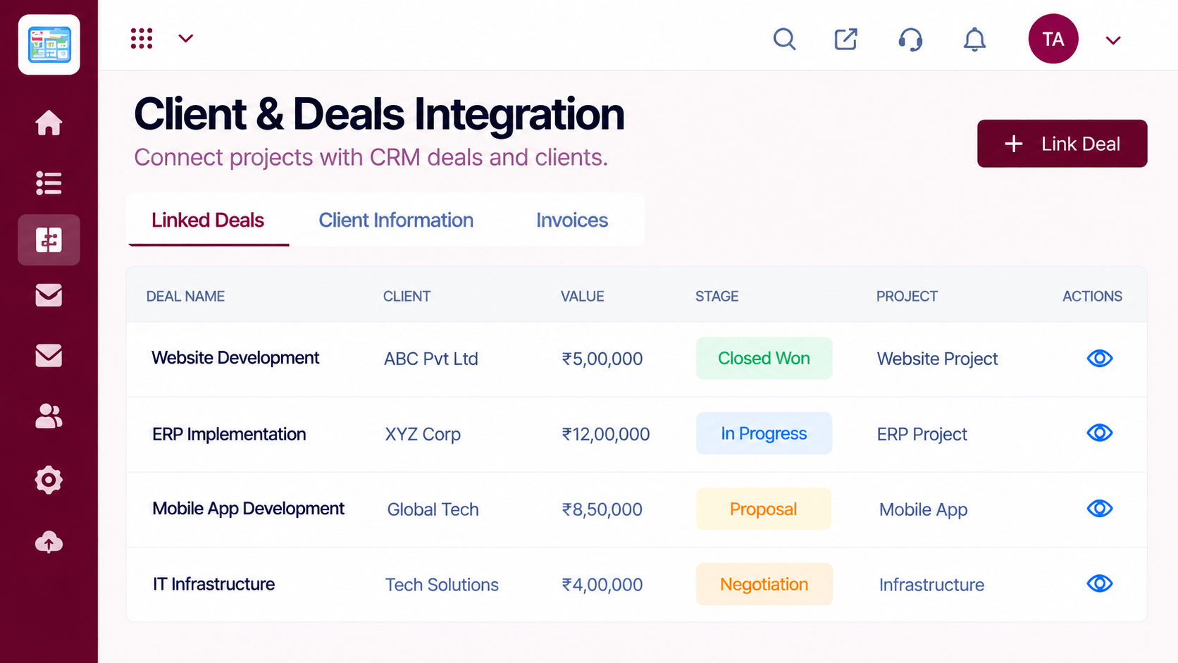
Task: View the Website Development deal via eye icon
Action: coord(1099,359)
